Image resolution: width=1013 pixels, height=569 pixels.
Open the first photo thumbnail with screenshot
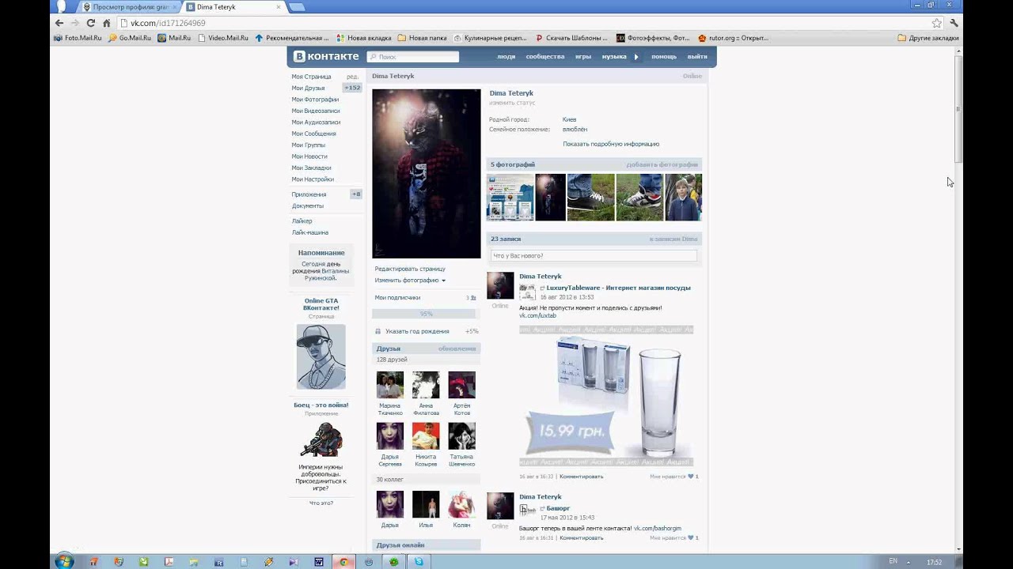point(510,198)
